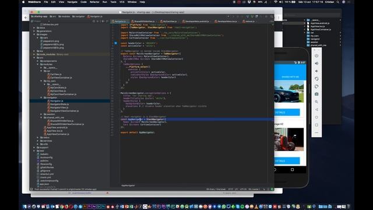This screenshot has height=210, width=373.
Task: Expand the redux folder
Action: (x=37, y=138)
